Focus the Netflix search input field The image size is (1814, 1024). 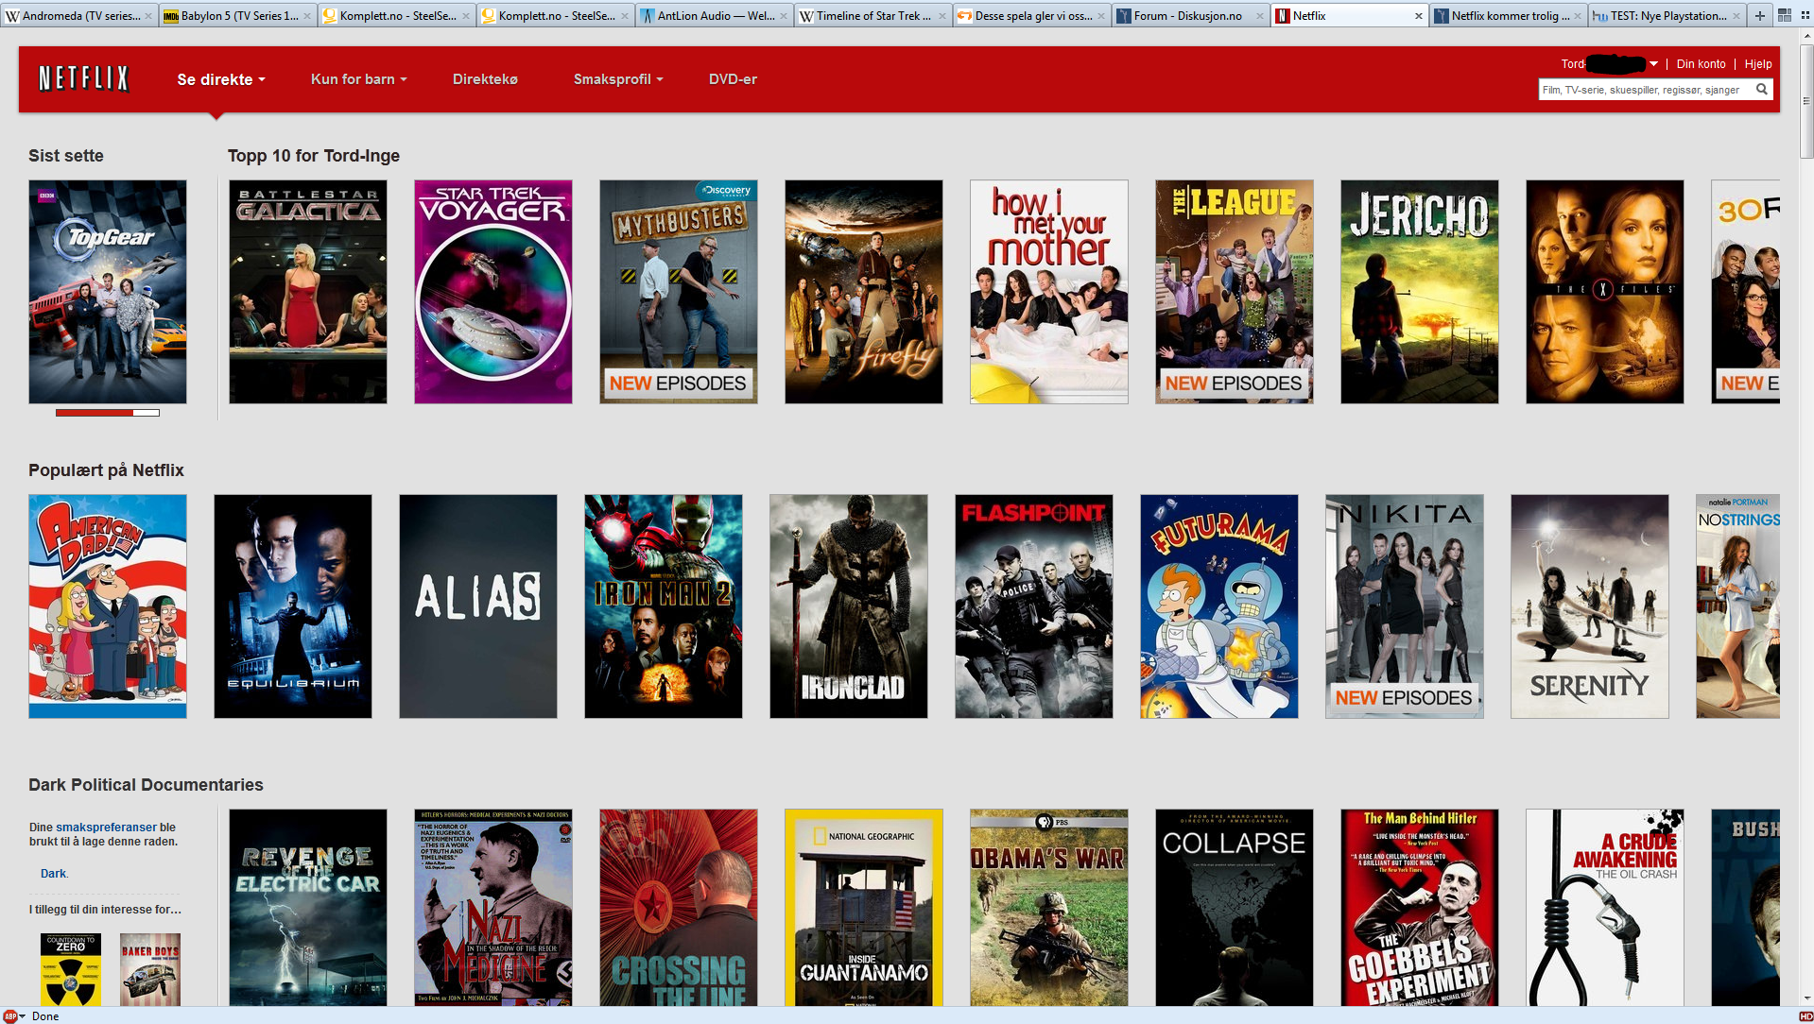click(x=1646, y=90)
